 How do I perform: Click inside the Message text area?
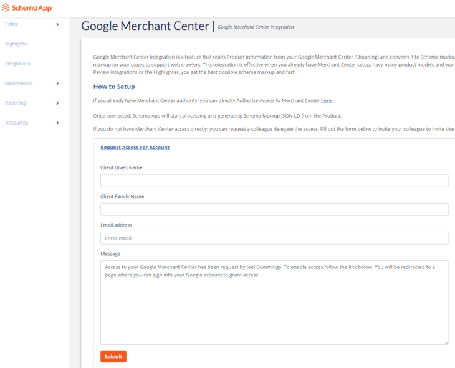(x=274, y=303)
